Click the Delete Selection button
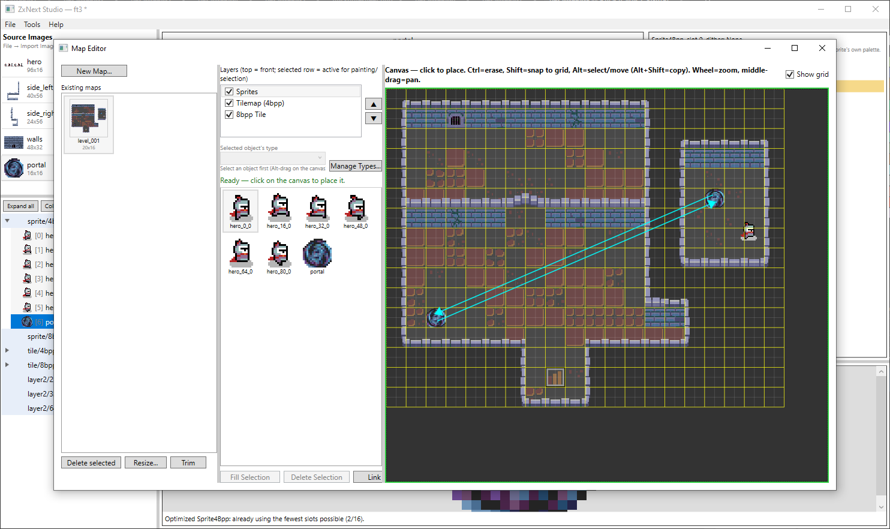Image resolution: width=890 pixels, height=529 pixels. point(317,477)
